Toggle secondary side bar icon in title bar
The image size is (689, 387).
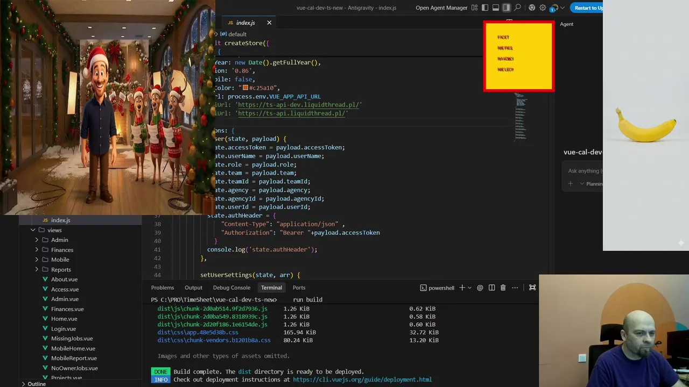coord(507,8)
